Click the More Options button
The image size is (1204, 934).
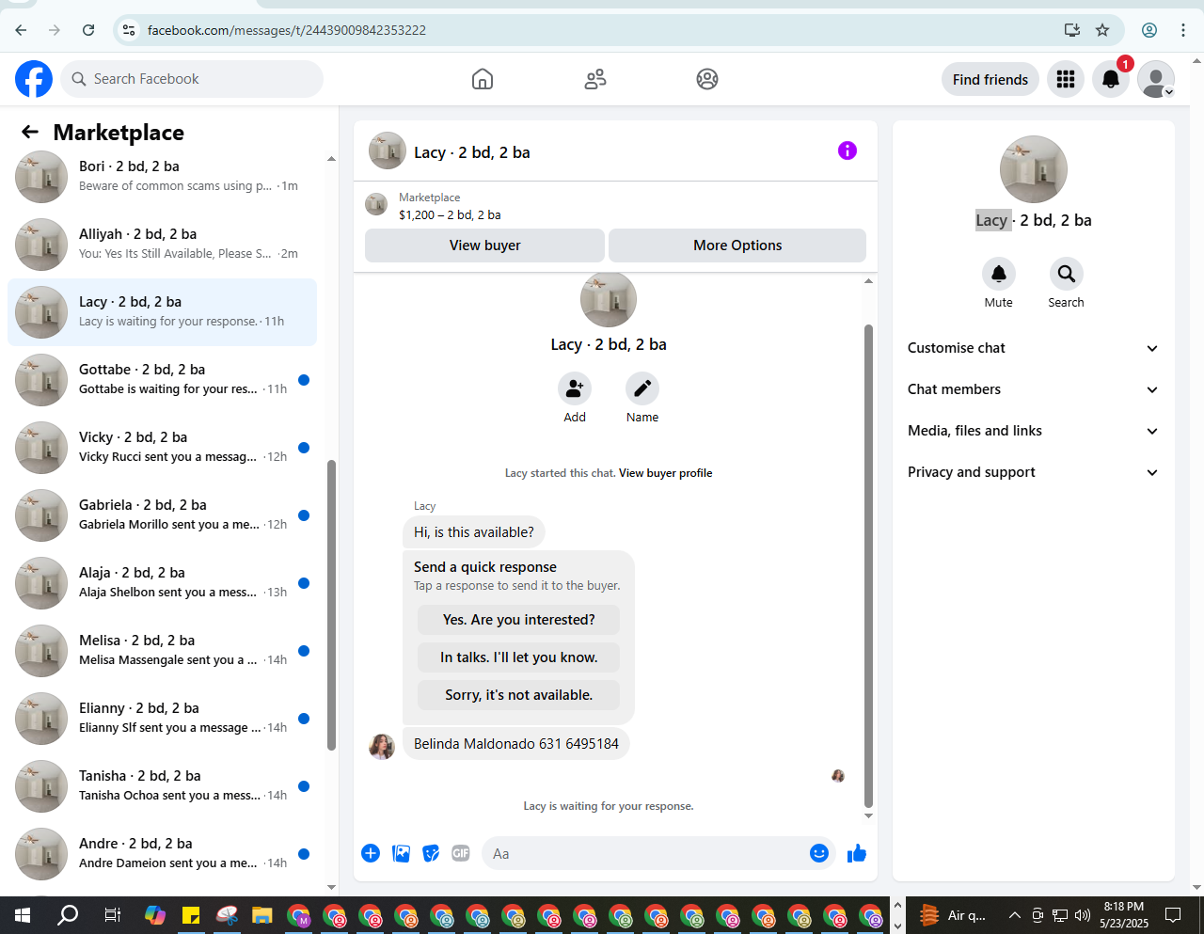737,245
